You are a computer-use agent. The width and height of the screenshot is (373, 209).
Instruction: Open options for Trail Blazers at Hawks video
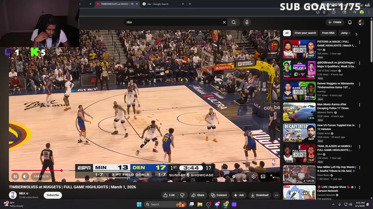point(360,147)
